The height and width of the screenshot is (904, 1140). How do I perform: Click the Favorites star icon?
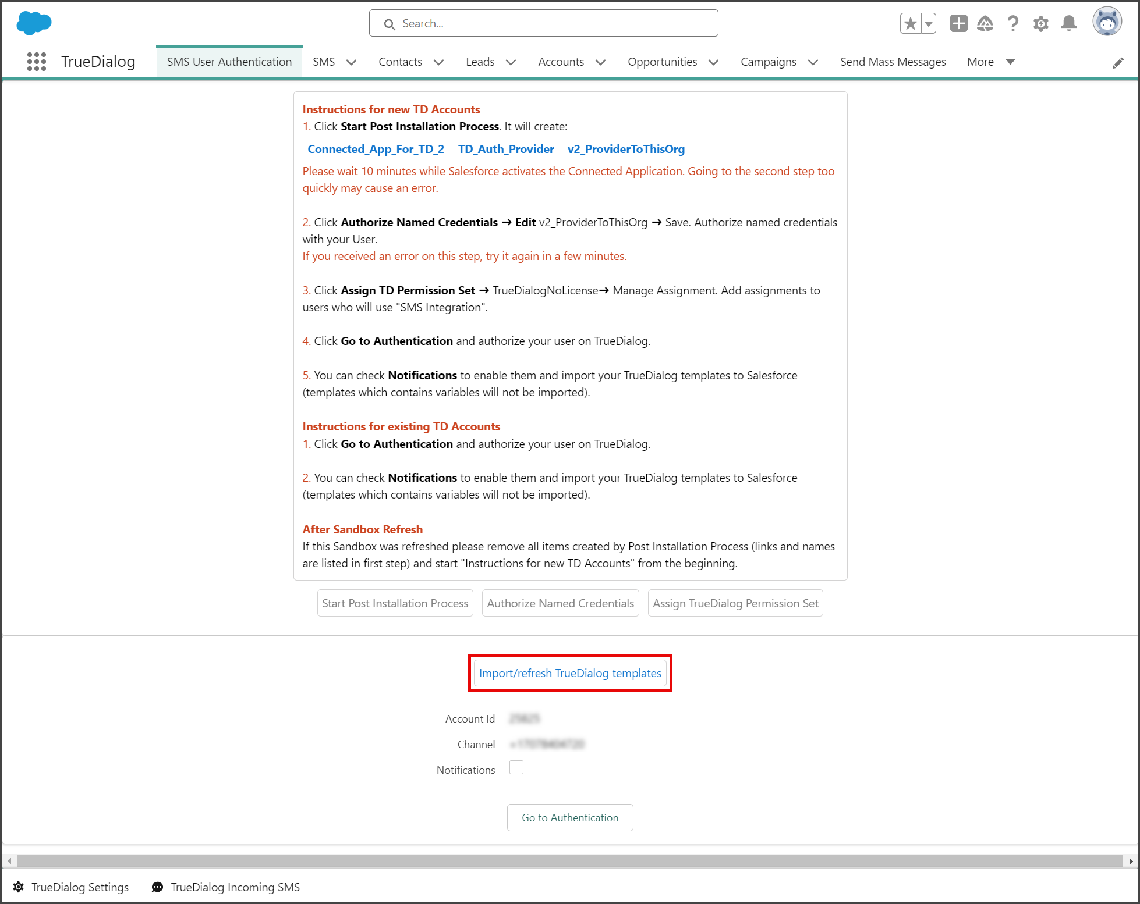[x=911, y=23]
